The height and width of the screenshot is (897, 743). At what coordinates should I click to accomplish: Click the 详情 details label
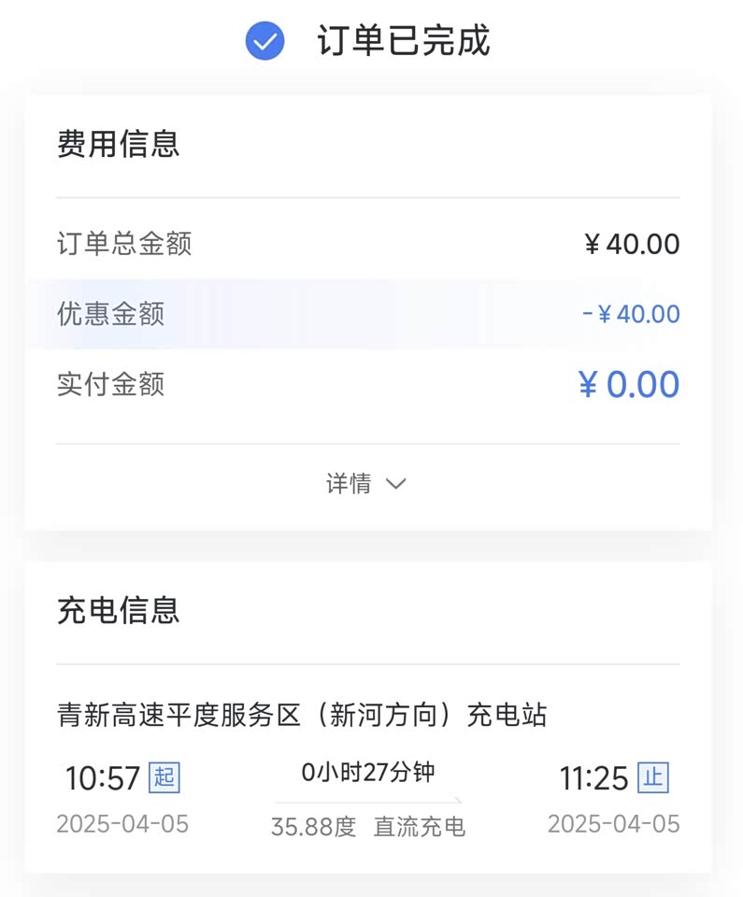pyautogui.click(x=349, y=484)
